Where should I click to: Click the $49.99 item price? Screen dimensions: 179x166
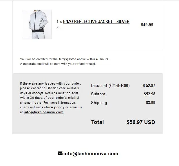147,25
